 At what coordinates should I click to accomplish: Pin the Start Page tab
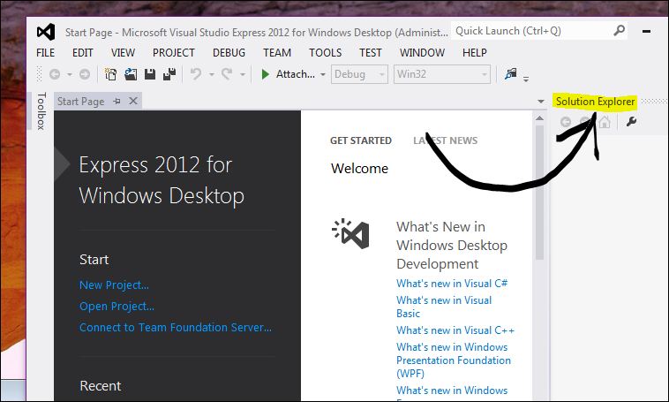[117, 102]
